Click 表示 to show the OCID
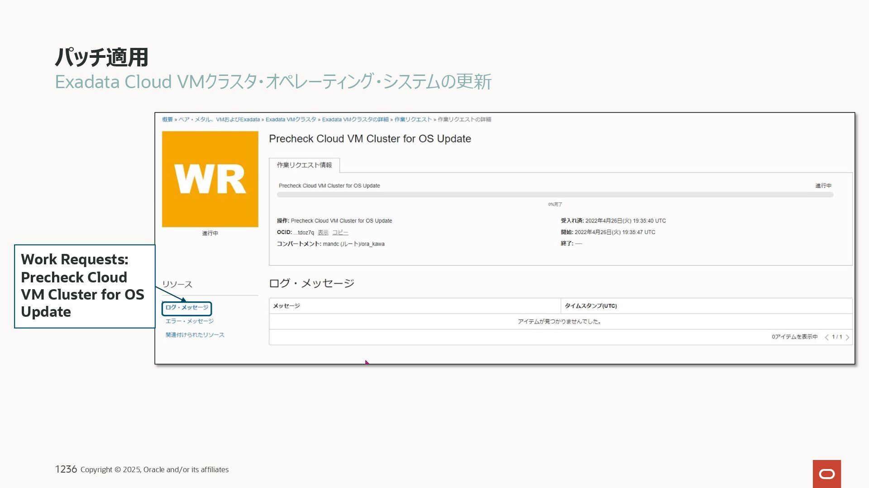The image size is (869, 488). coord(323,232)
